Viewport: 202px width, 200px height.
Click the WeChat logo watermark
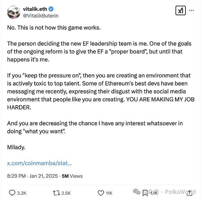tap(137, 192)
